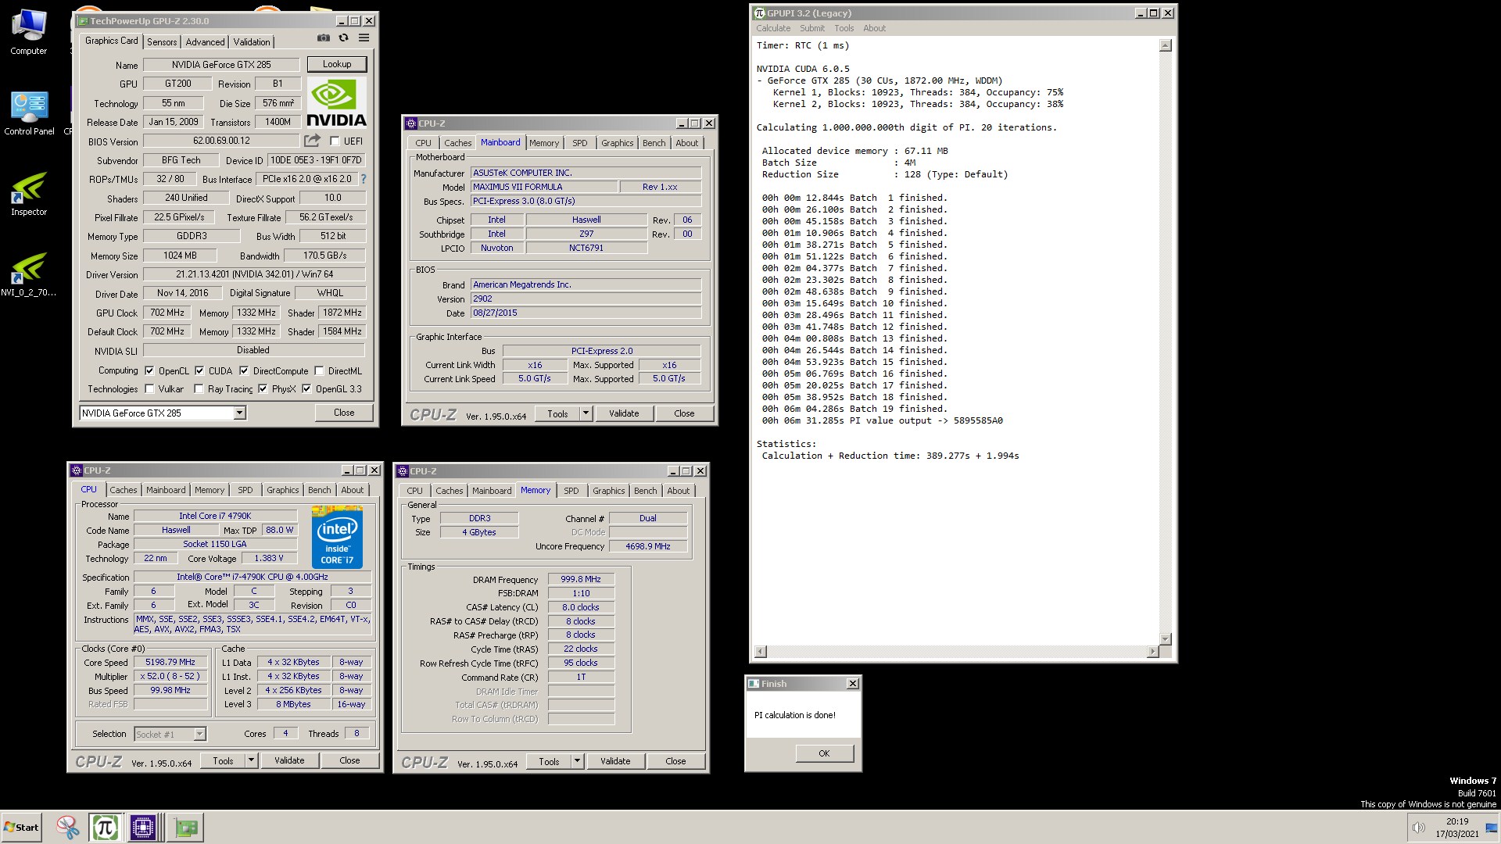The width and height of the screenshot is (1501, 844).
Task: Open Tools dropdown arrow in CPU-Z Memory window
Action: [577, 761]
